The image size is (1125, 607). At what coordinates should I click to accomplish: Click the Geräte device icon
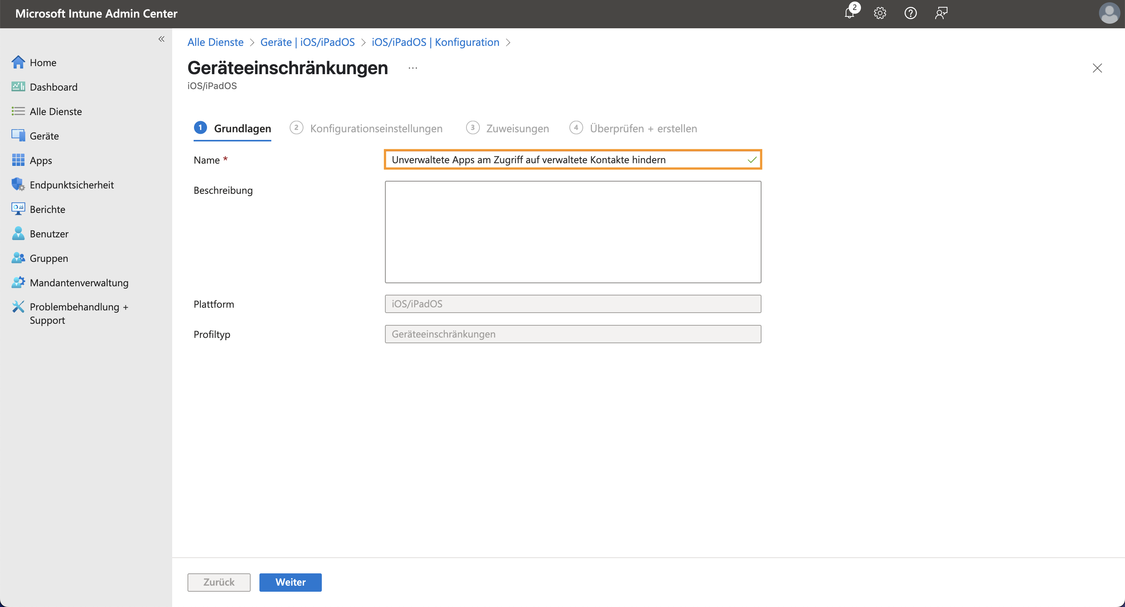[x=18, y=136]
